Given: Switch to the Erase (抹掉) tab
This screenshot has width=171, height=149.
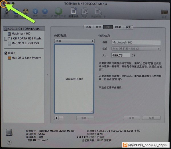Looking at the screenshot, I should [x=98, y=27].
